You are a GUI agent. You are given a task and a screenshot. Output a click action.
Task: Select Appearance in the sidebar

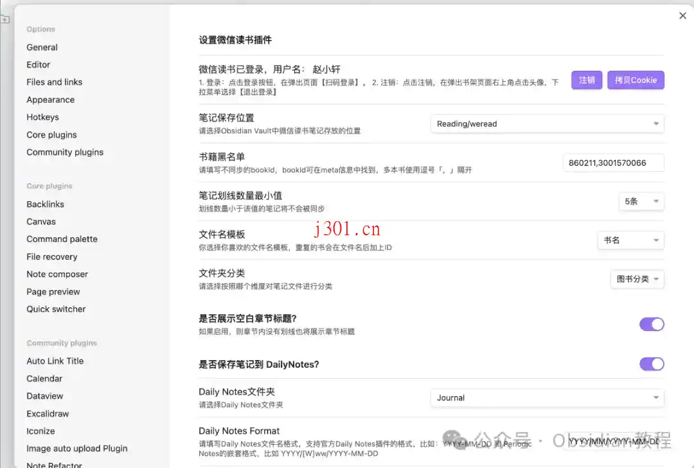(51, 100)
